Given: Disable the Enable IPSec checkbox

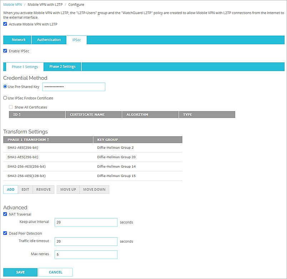Looking at the screenshot, I should (x=5, y=51).
